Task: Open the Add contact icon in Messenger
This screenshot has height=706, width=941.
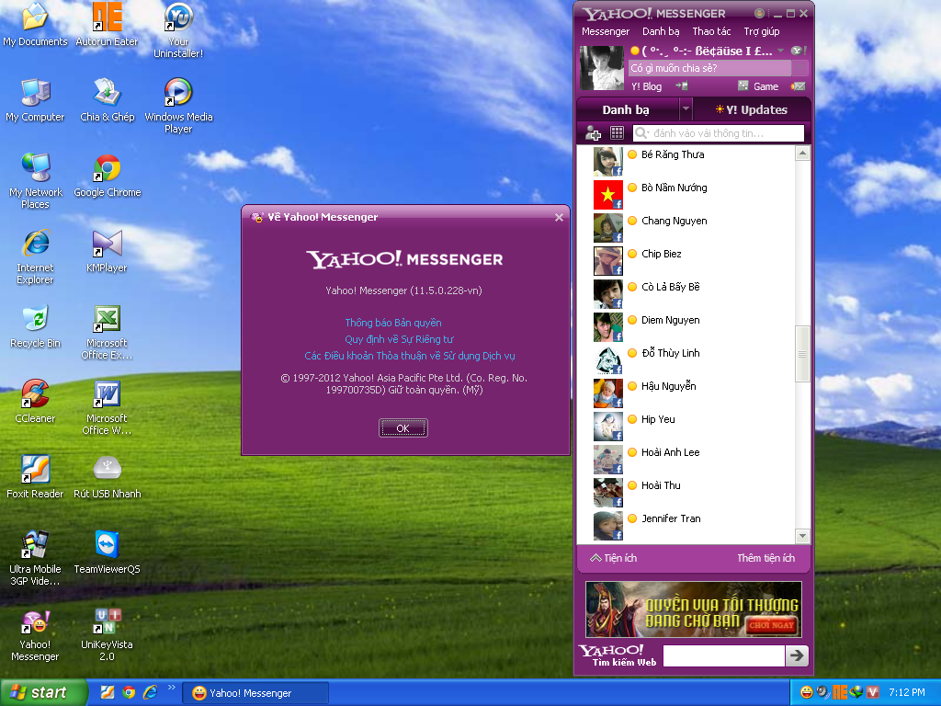Action: 593,132
